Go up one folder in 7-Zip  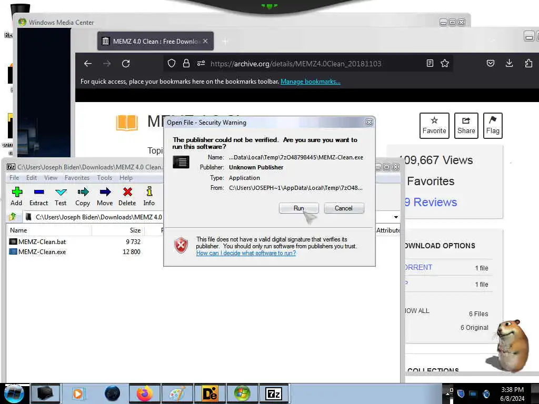point(13,217)
